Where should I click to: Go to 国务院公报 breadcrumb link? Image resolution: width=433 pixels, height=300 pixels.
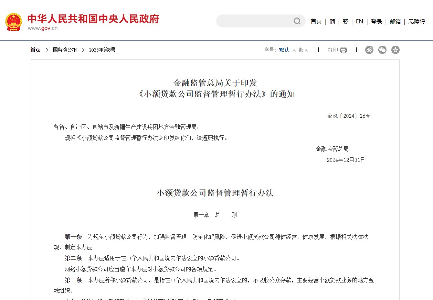click(65, 50)
